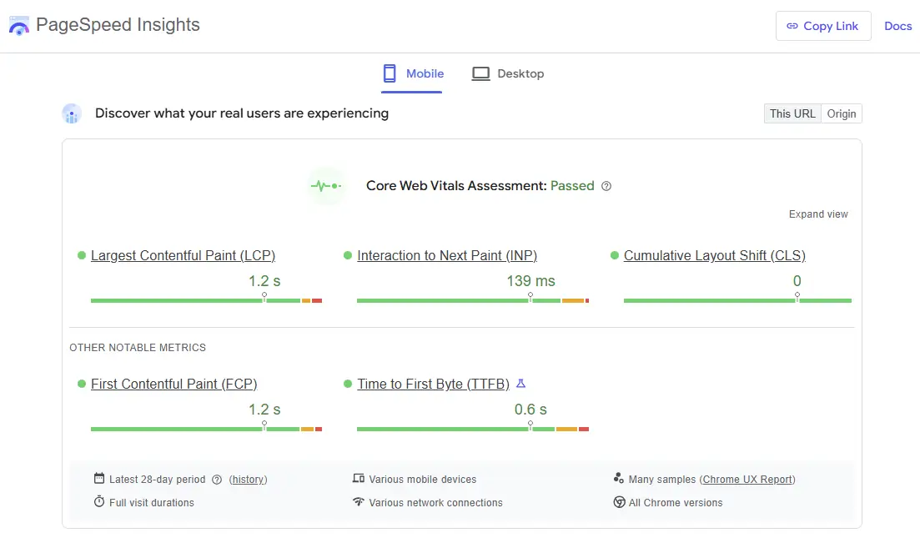920x538 pixels.
Task: Click the CLS distribution bar
Action: [x=737, y=300]
